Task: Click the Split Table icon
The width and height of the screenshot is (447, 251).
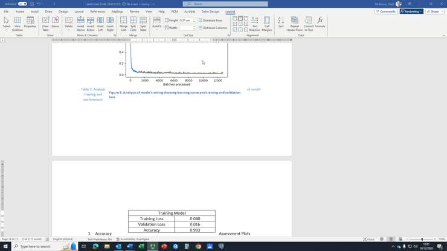Action: point(143,23)
